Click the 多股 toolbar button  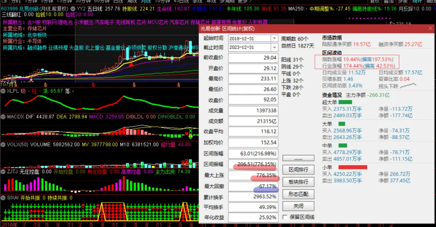tap(402, 1)
